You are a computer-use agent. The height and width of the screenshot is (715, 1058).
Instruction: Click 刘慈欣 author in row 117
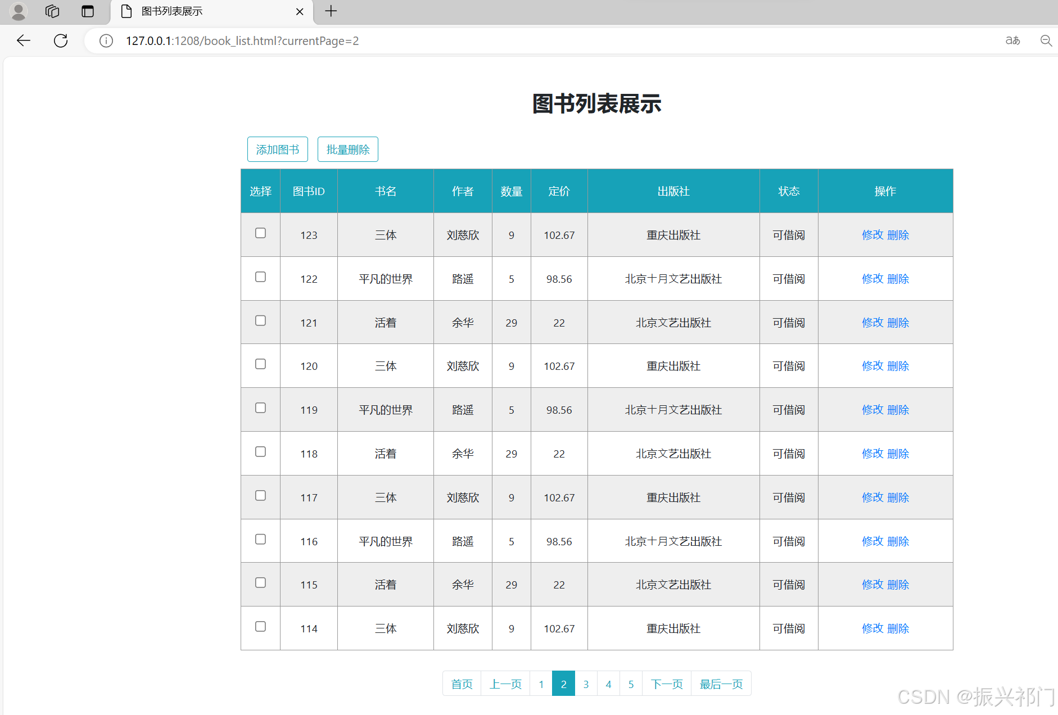pos(463,497)
